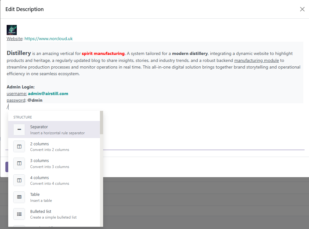Click the 'Distillery' heading word

pyautogui.click(x=19, y=53)
